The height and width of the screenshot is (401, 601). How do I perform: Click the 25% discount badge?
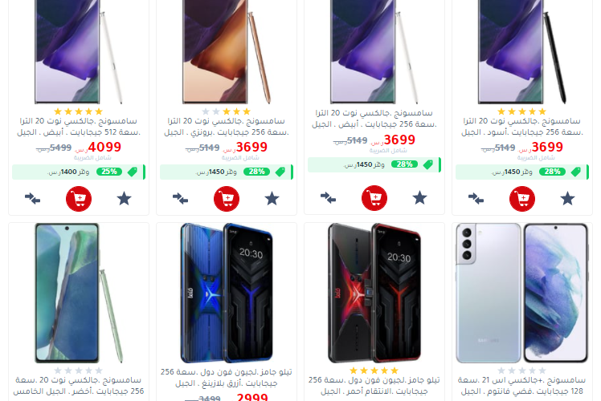109,172
